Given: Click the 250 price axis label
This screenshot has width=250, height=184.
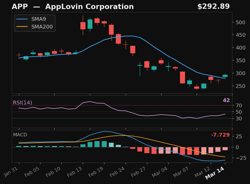Looking at the screenshot, I should pos(241,86).
